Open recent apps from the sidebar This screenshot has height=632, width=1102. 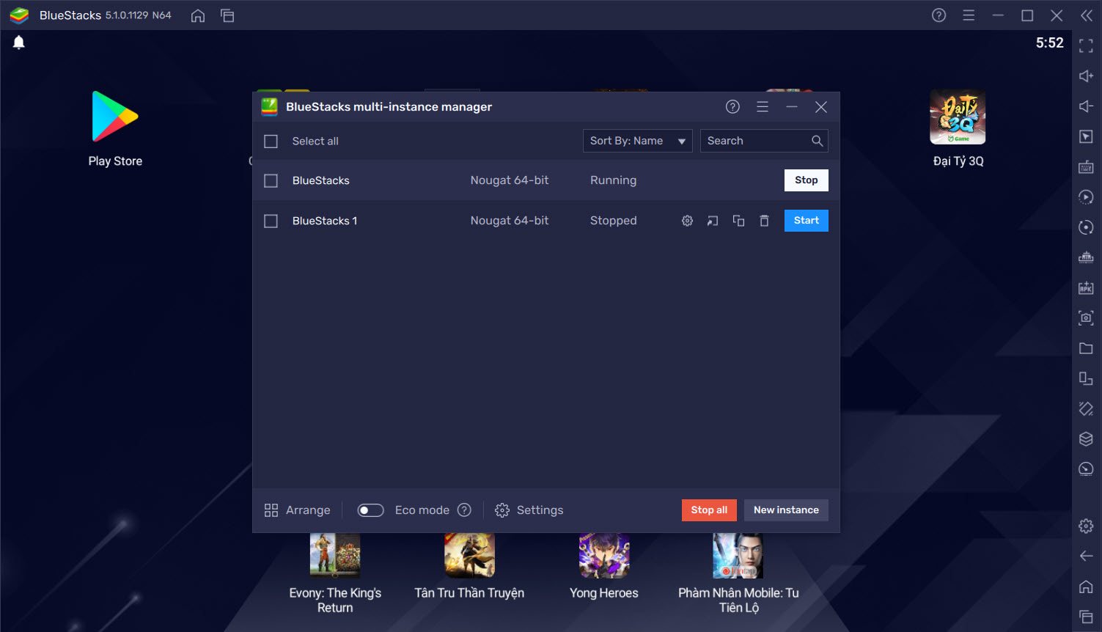(x=1086, y=617)
